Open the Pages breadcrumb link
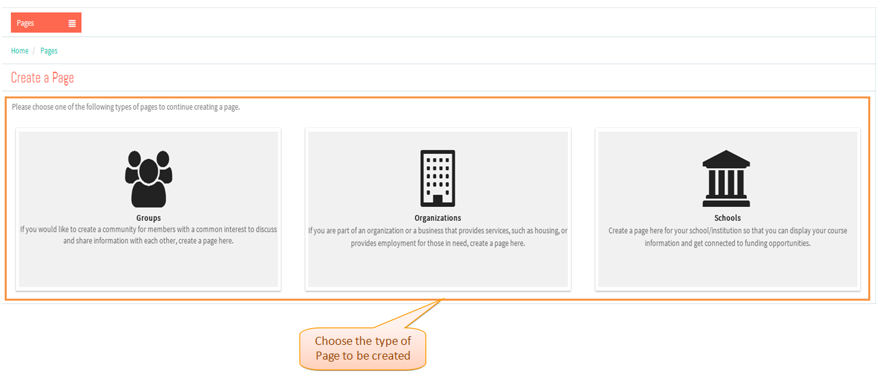The height and width of the screenshot is (375, 883). pyautogui.click(x=49, y=51)
